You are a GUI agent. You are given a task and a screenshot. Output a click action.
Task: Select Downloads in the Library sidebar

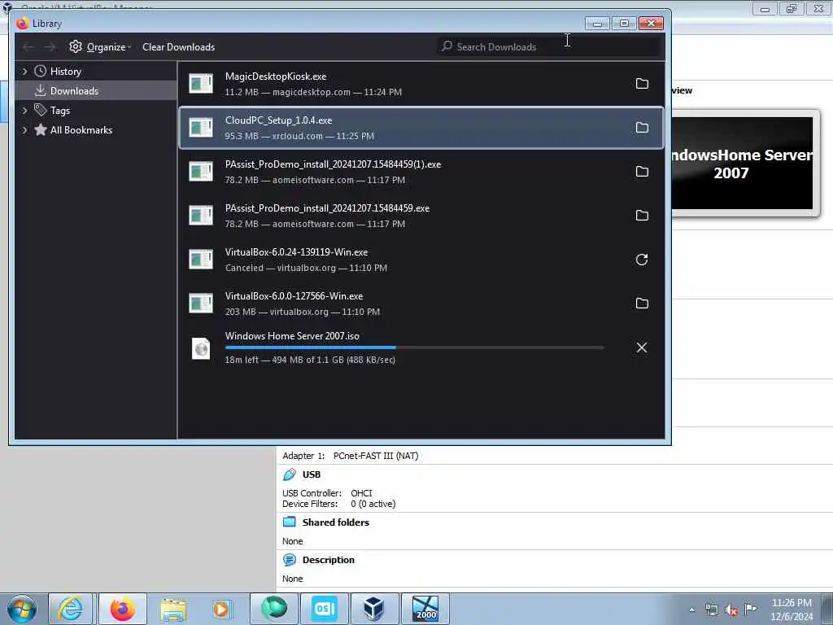coord(96,91)
